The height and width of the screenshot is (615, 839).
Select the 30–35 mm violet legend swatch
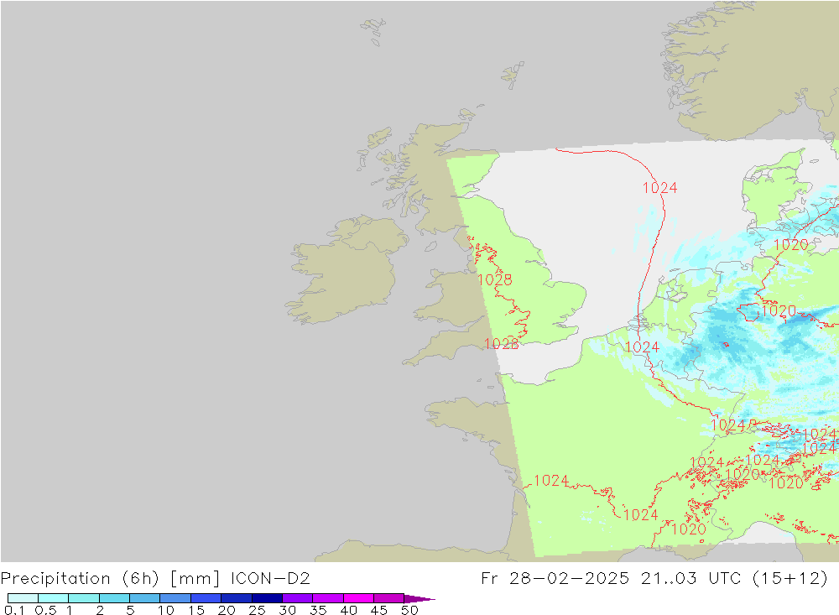pyautogui.click(x=297, y=598)
